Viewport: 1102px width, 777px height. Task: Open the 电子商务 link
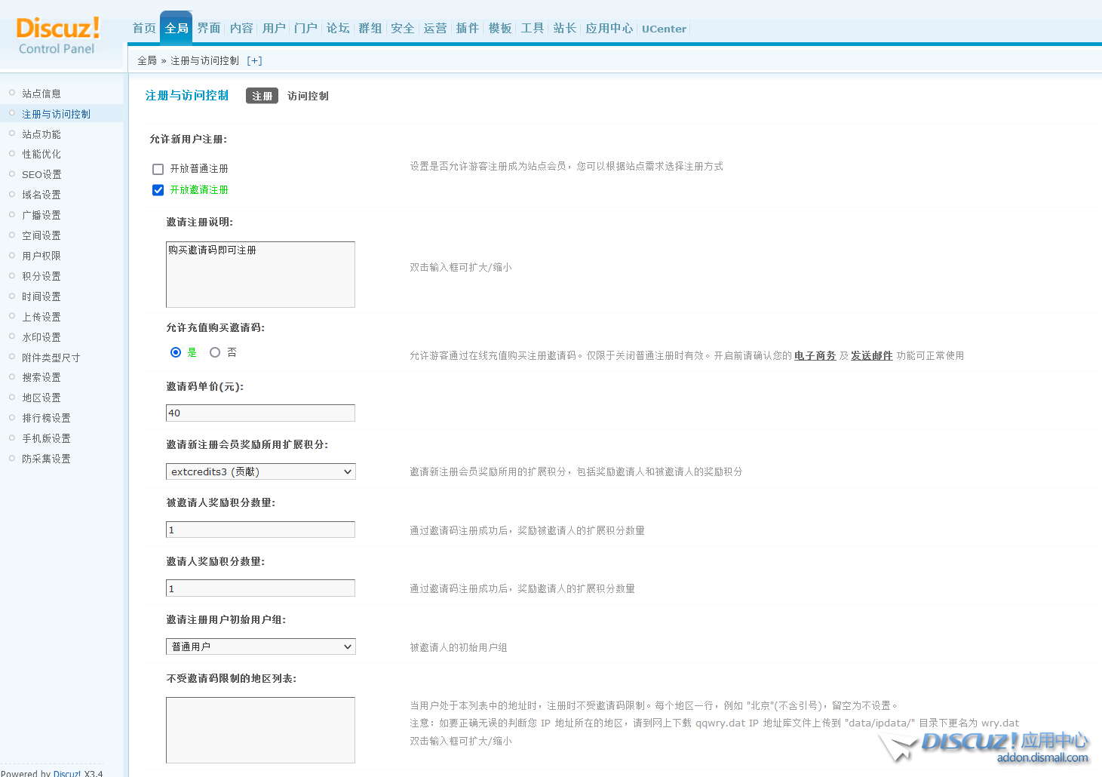coord(815,356)
